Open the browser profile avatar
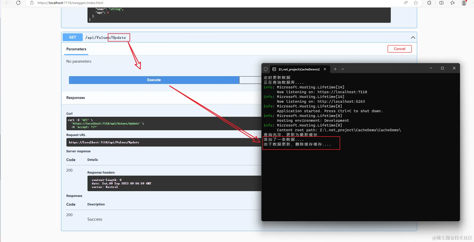The width and height of the screenshot is (474, 242). [464, 3]
